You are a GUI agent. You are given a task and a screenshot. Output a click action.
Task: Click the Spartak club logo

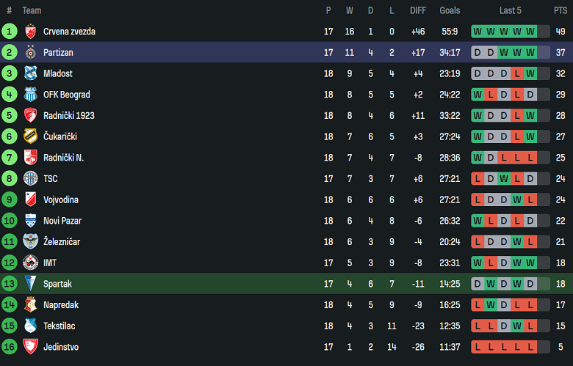30,284
